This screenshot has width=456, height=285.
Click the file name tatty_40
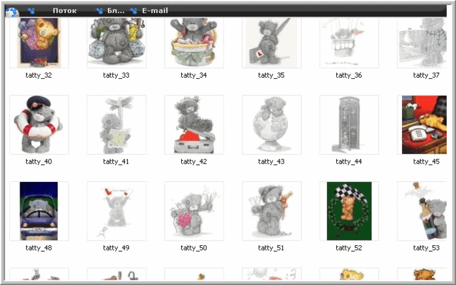pos(38,162)
